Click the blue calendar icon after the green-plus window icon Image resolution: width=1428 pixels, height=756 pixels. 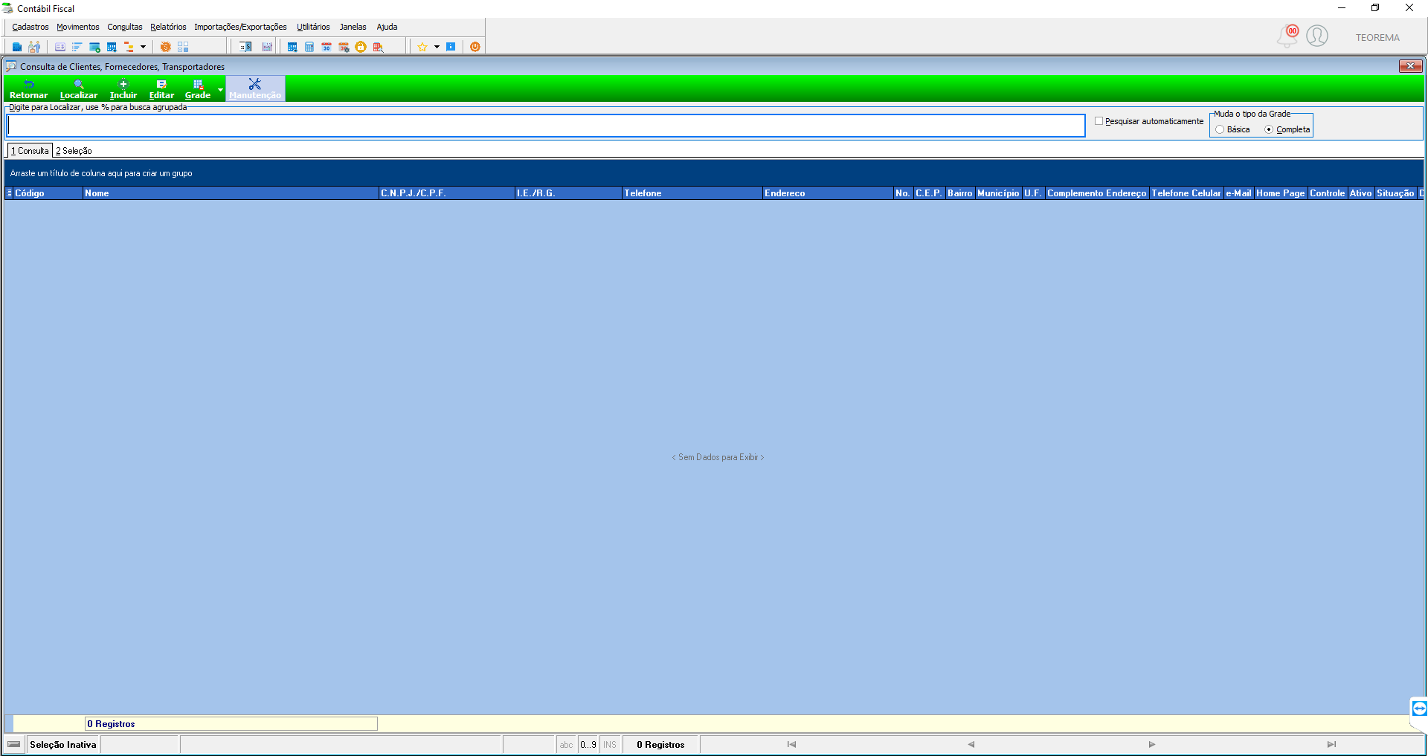coord(112,47)
